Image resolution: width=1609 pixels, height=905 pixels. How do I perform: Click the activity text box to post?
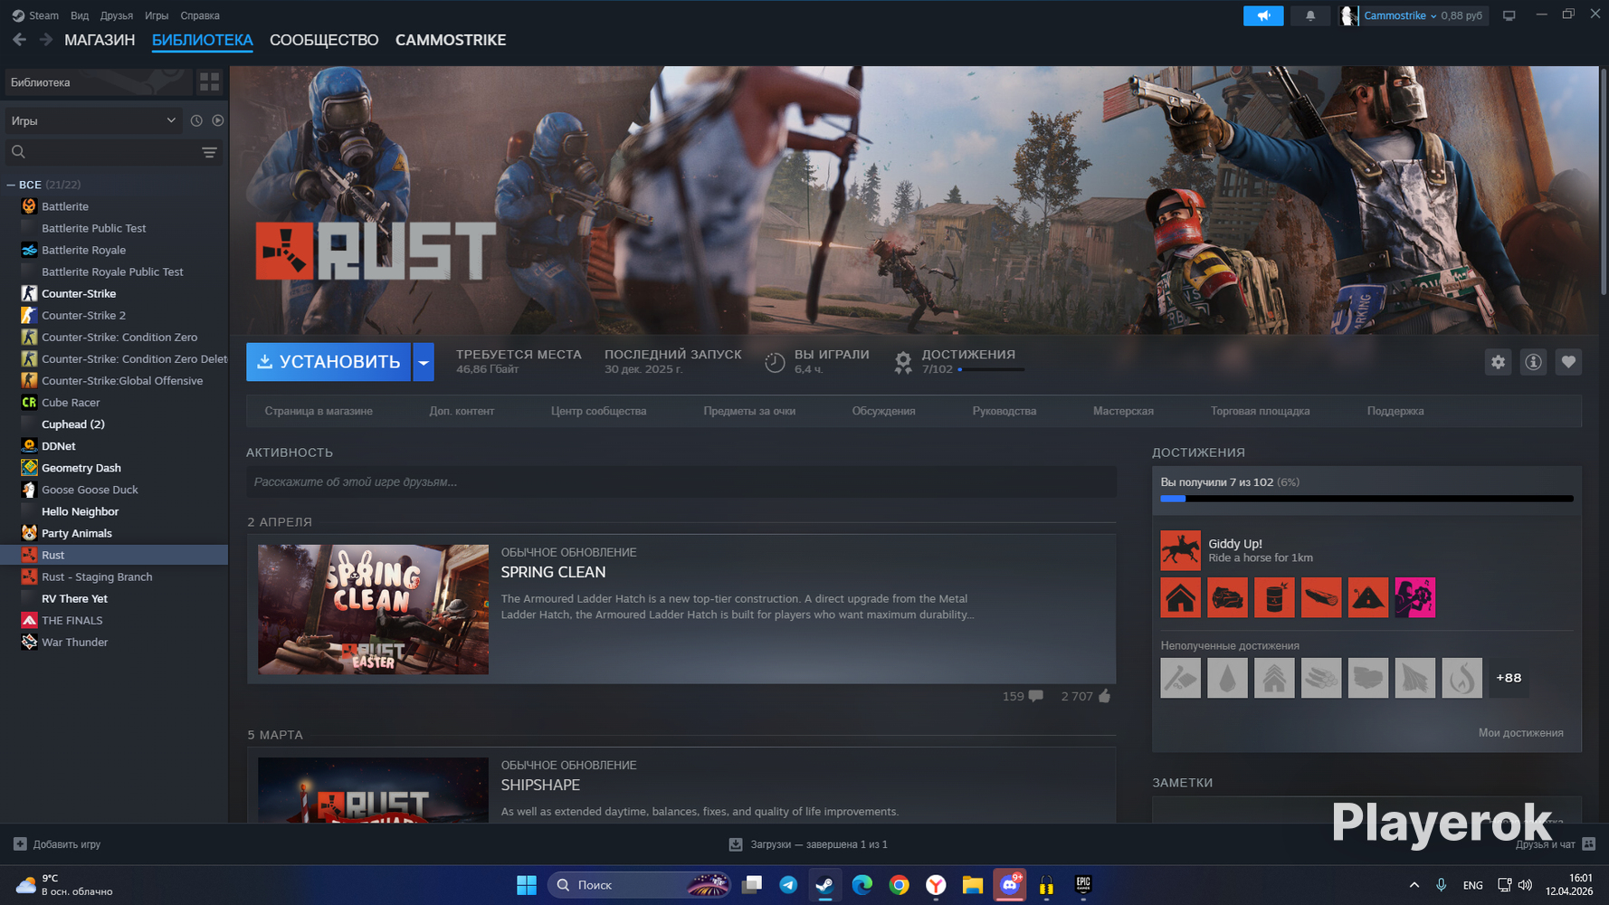pos(681,482)
